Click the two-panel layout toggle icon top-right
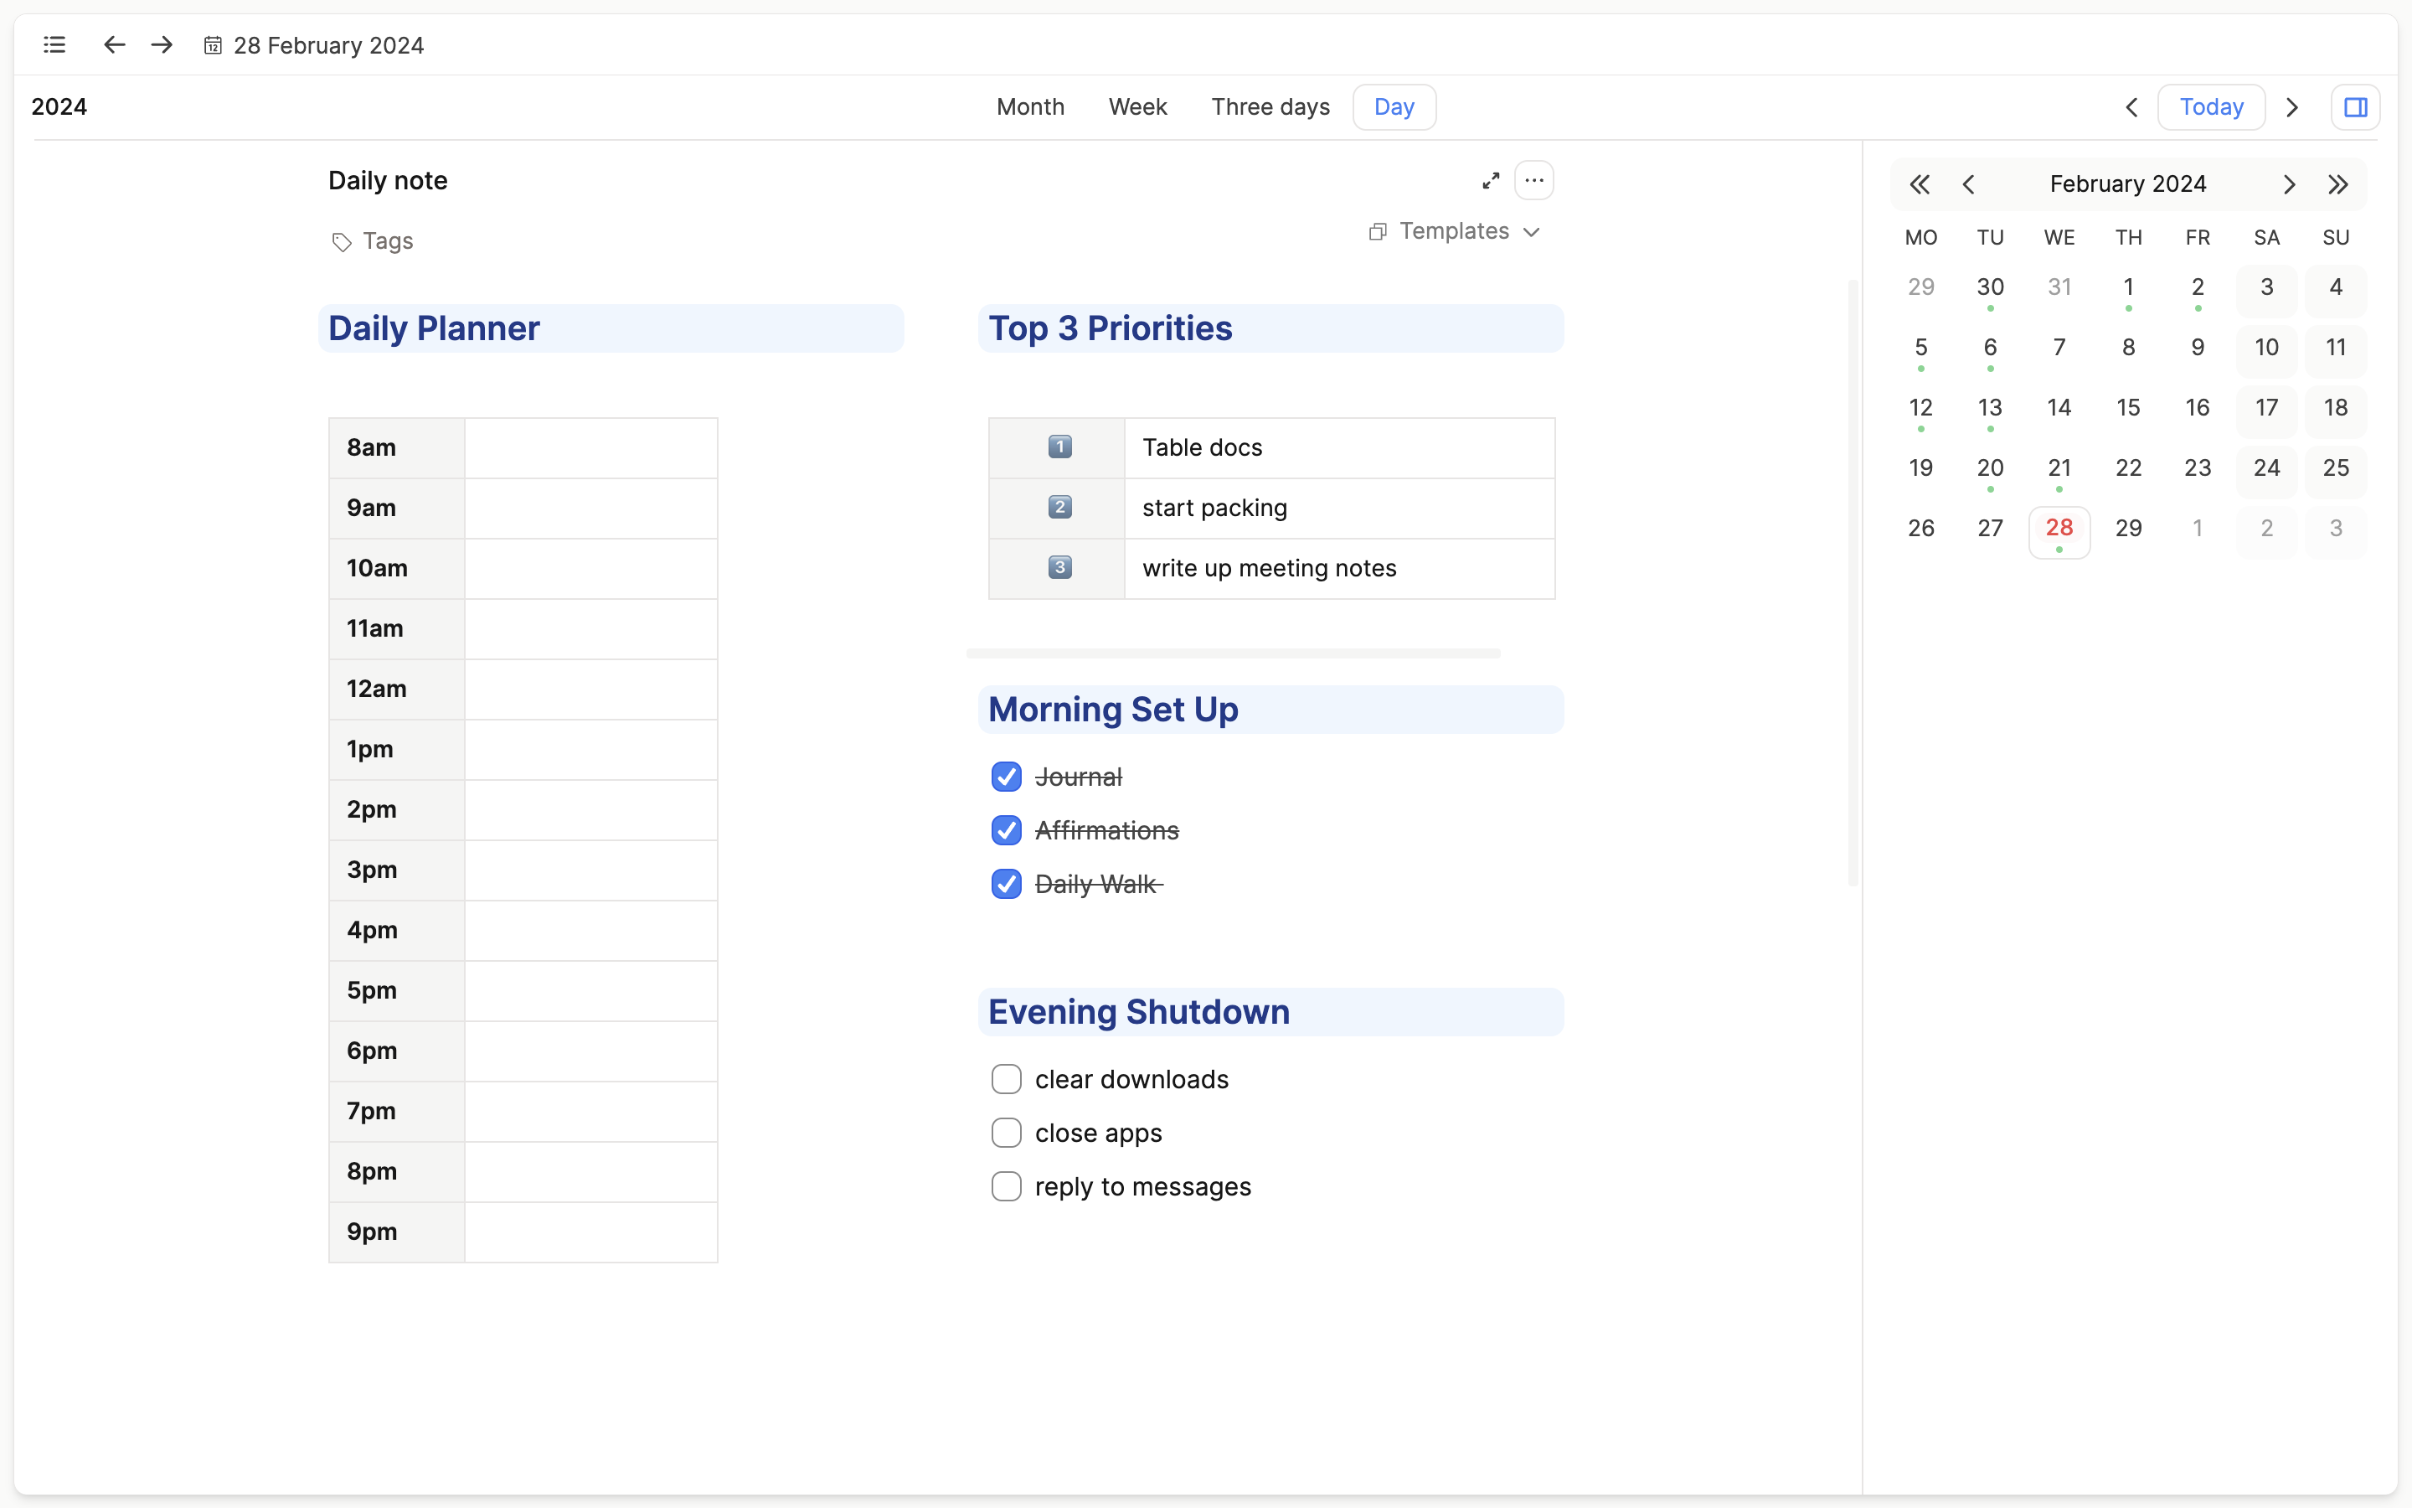2412x1508 pixels. pos(2355,106)
